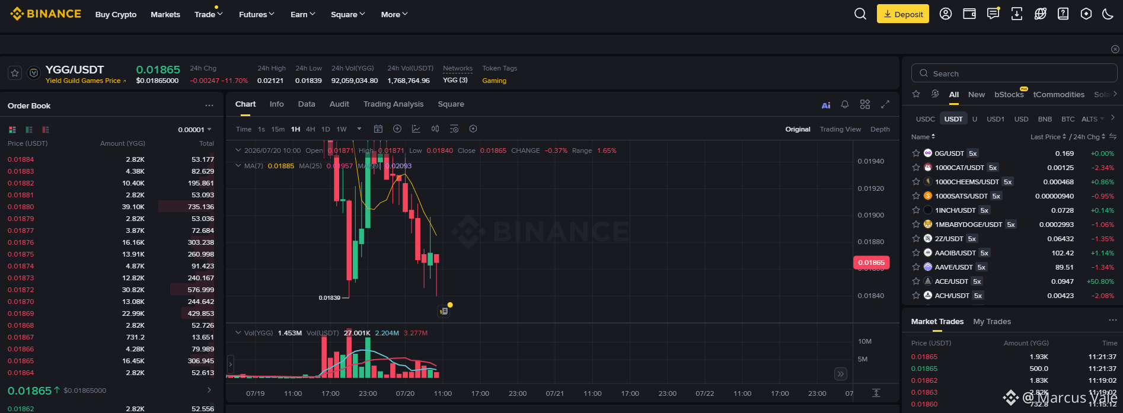The image size is (1123, 413).
Task: Select the 15m time interval
Action: point(278,129)
